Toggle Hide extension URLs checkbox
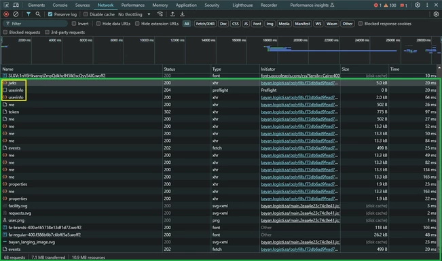The image size is (442, 261). pyautogui.click(x=137, y=23)
